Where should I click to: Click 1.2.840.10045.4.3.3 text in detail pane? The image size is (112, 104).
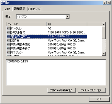coord(17,61)
